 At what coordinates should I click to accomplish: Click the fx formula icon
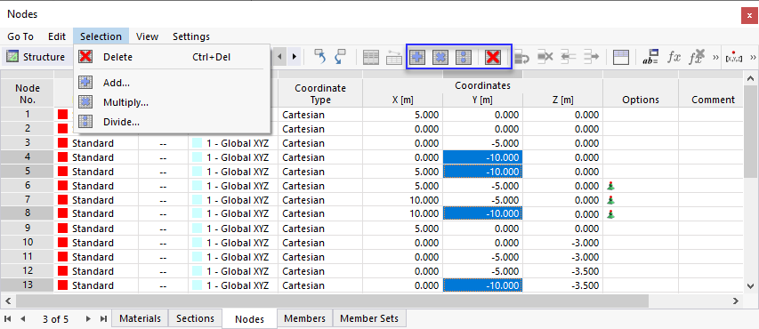[674, 57]
